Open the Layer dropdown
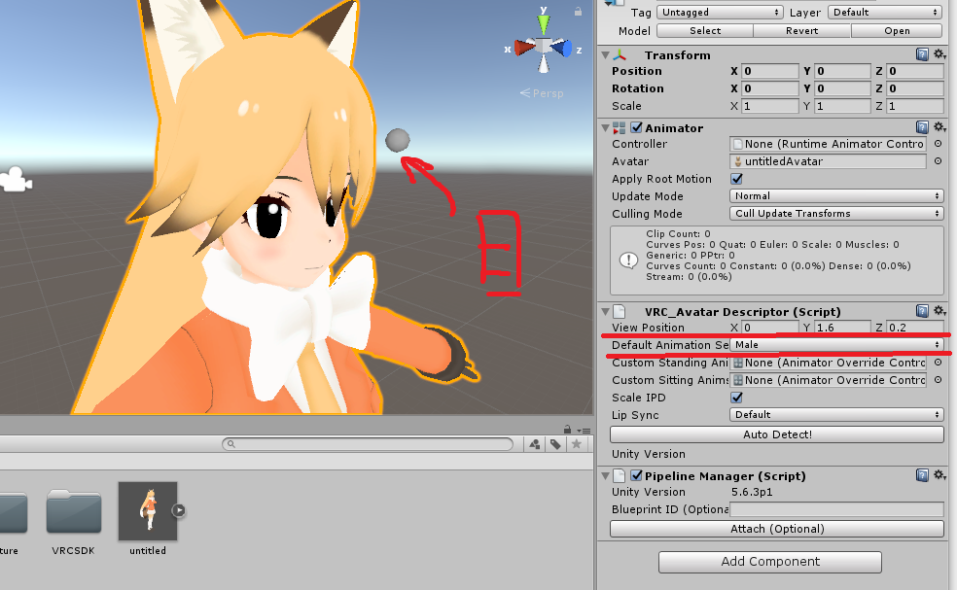The height and width of the screenshot is (590, 957). coord(884,13)
